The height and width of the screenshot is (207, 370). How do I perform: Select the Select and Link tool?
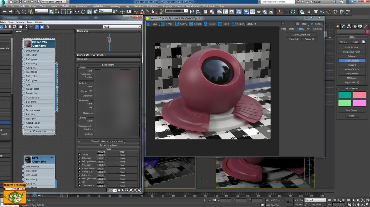18,12
